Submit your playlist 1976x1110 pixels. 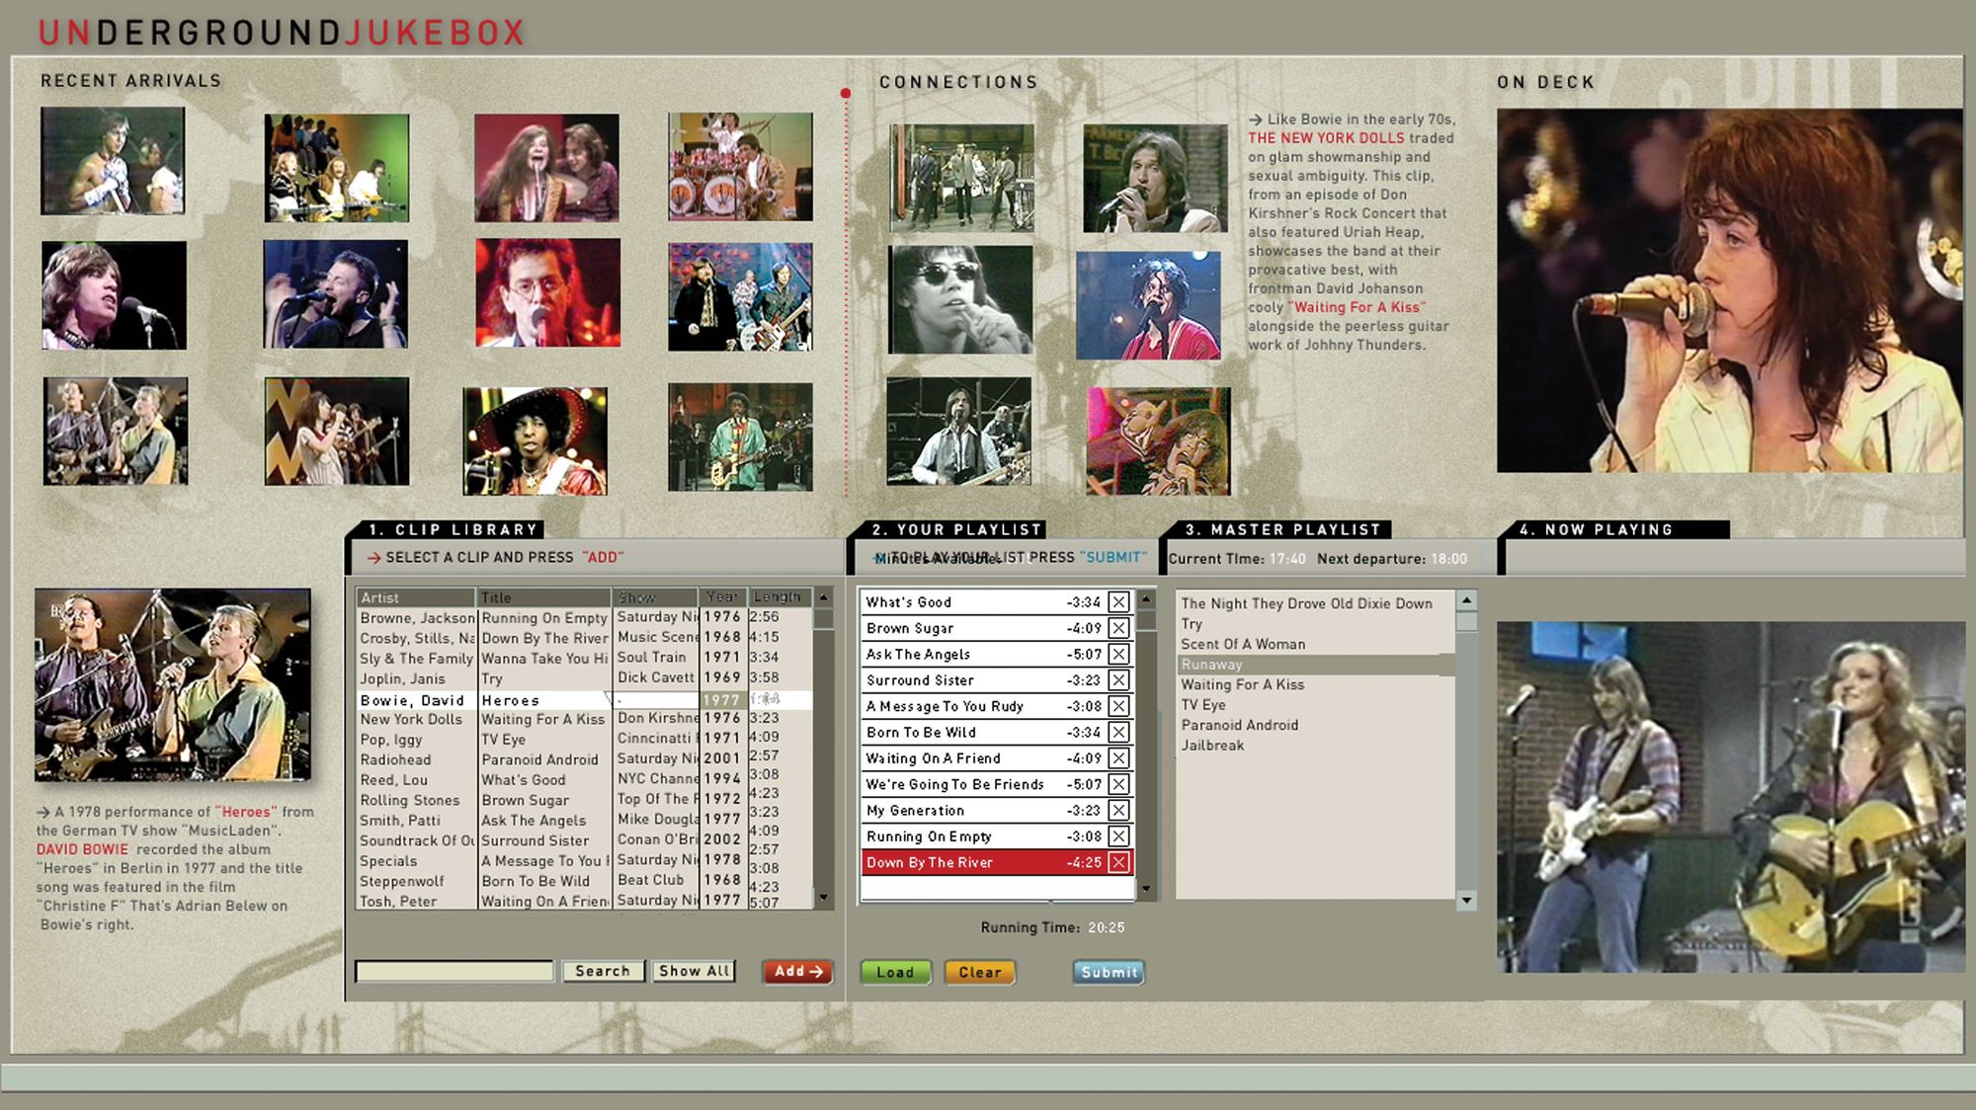pos(1109,972)
